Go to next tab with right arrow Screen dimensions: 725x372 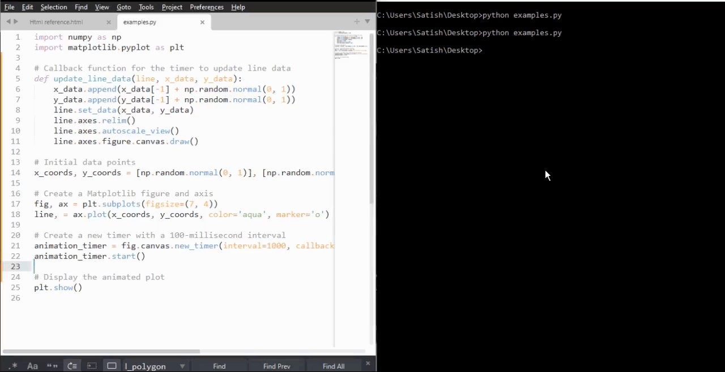click(x=16, y=21)
